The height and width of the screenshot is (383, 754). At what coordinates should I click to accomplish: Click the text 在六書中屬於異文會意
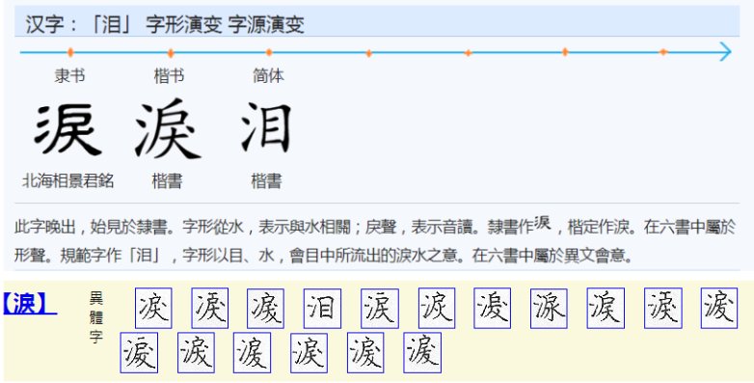tap(548, 255)
